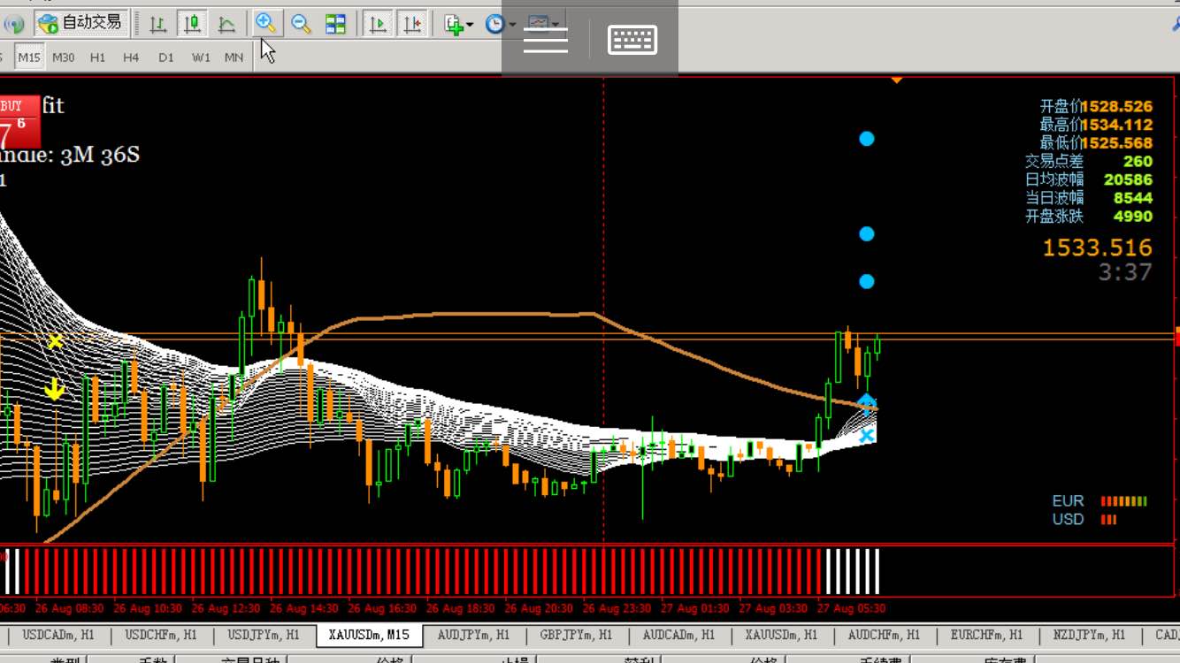This screenshot has width=1180, height=663.
Task: Click the zoom in magnifier icon
Action: [266, 24]
